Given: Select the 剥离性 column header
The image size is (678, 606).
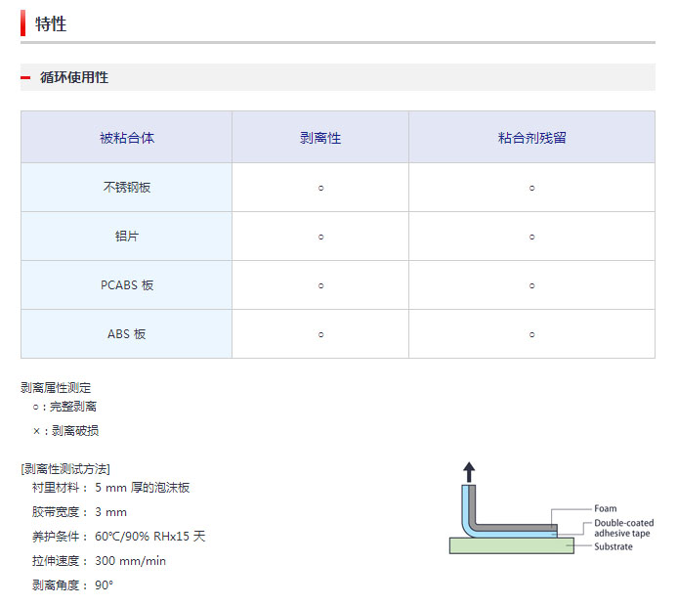Looking at the screenshot, I should tap(320, 138).
